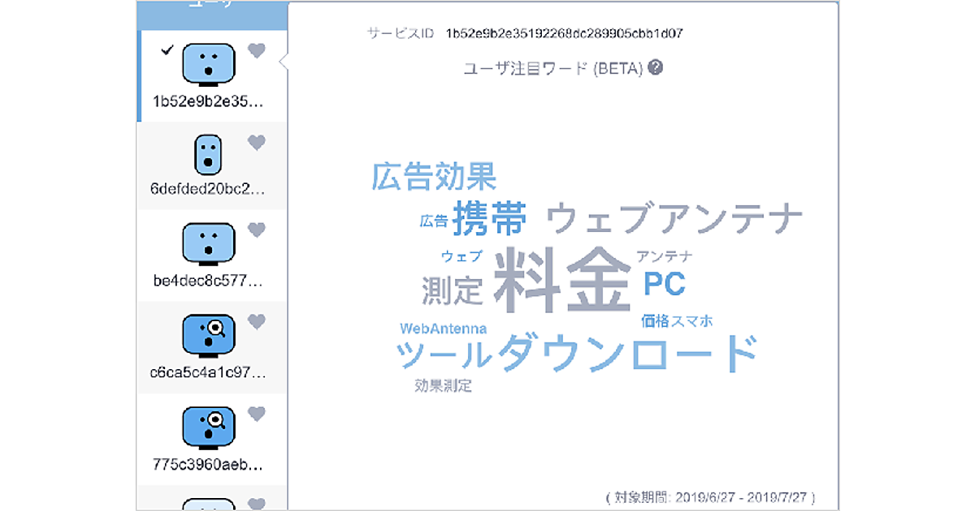Favorite user 6defded20bc2 with heart icon
This screenshot has height=511, width=975.
(x=257, y=143)
